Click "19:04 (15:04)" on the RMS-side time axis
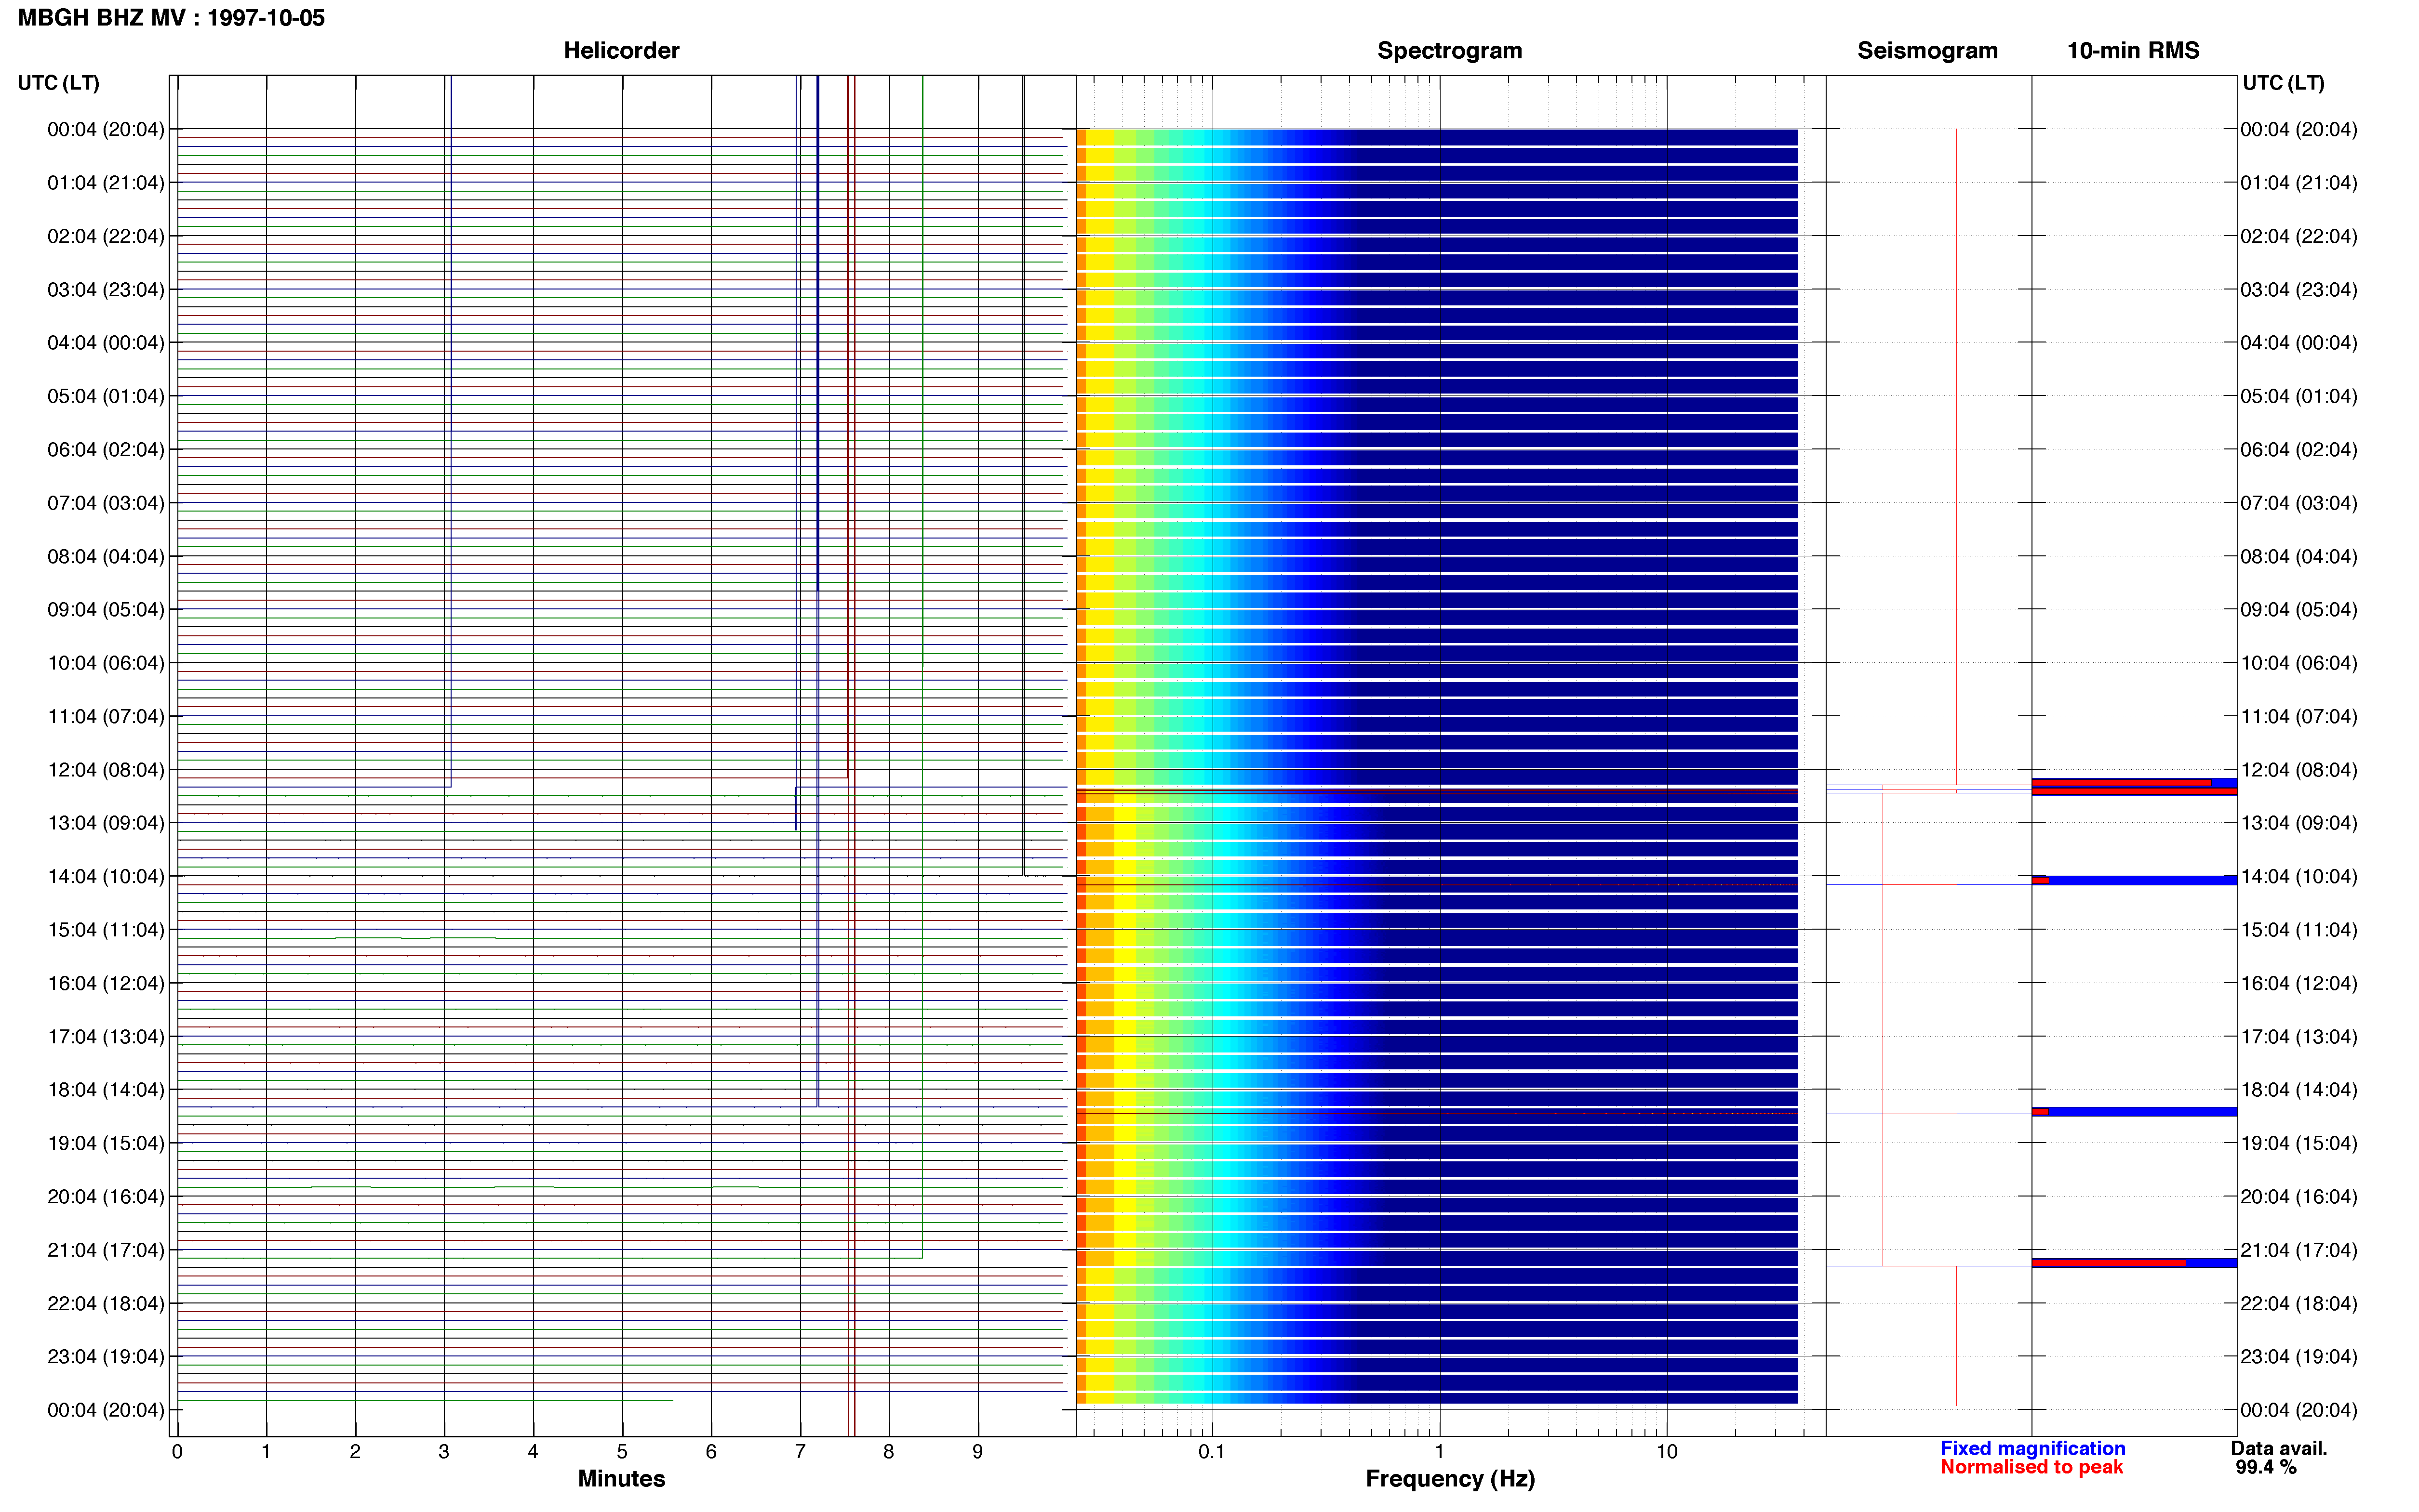This screenshot has height=1512, width=2419. pos(2299,1143)
